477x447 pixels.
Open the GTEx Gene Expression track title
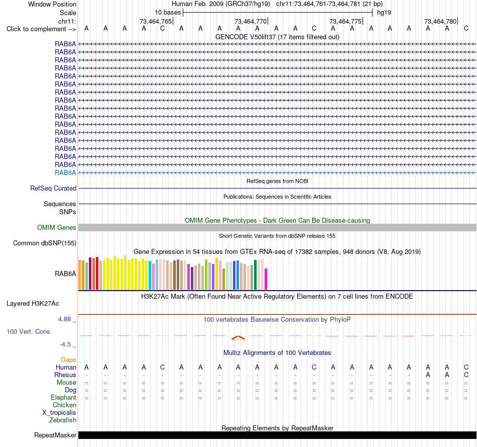(277, 252)
